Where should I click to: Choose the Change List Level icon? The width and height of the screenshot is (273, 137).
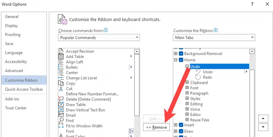coord(61,78)
